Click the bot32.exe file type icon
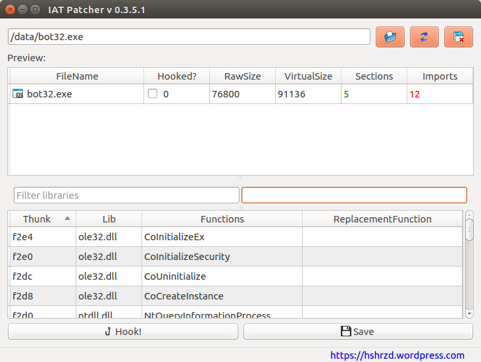 (18, 94)
